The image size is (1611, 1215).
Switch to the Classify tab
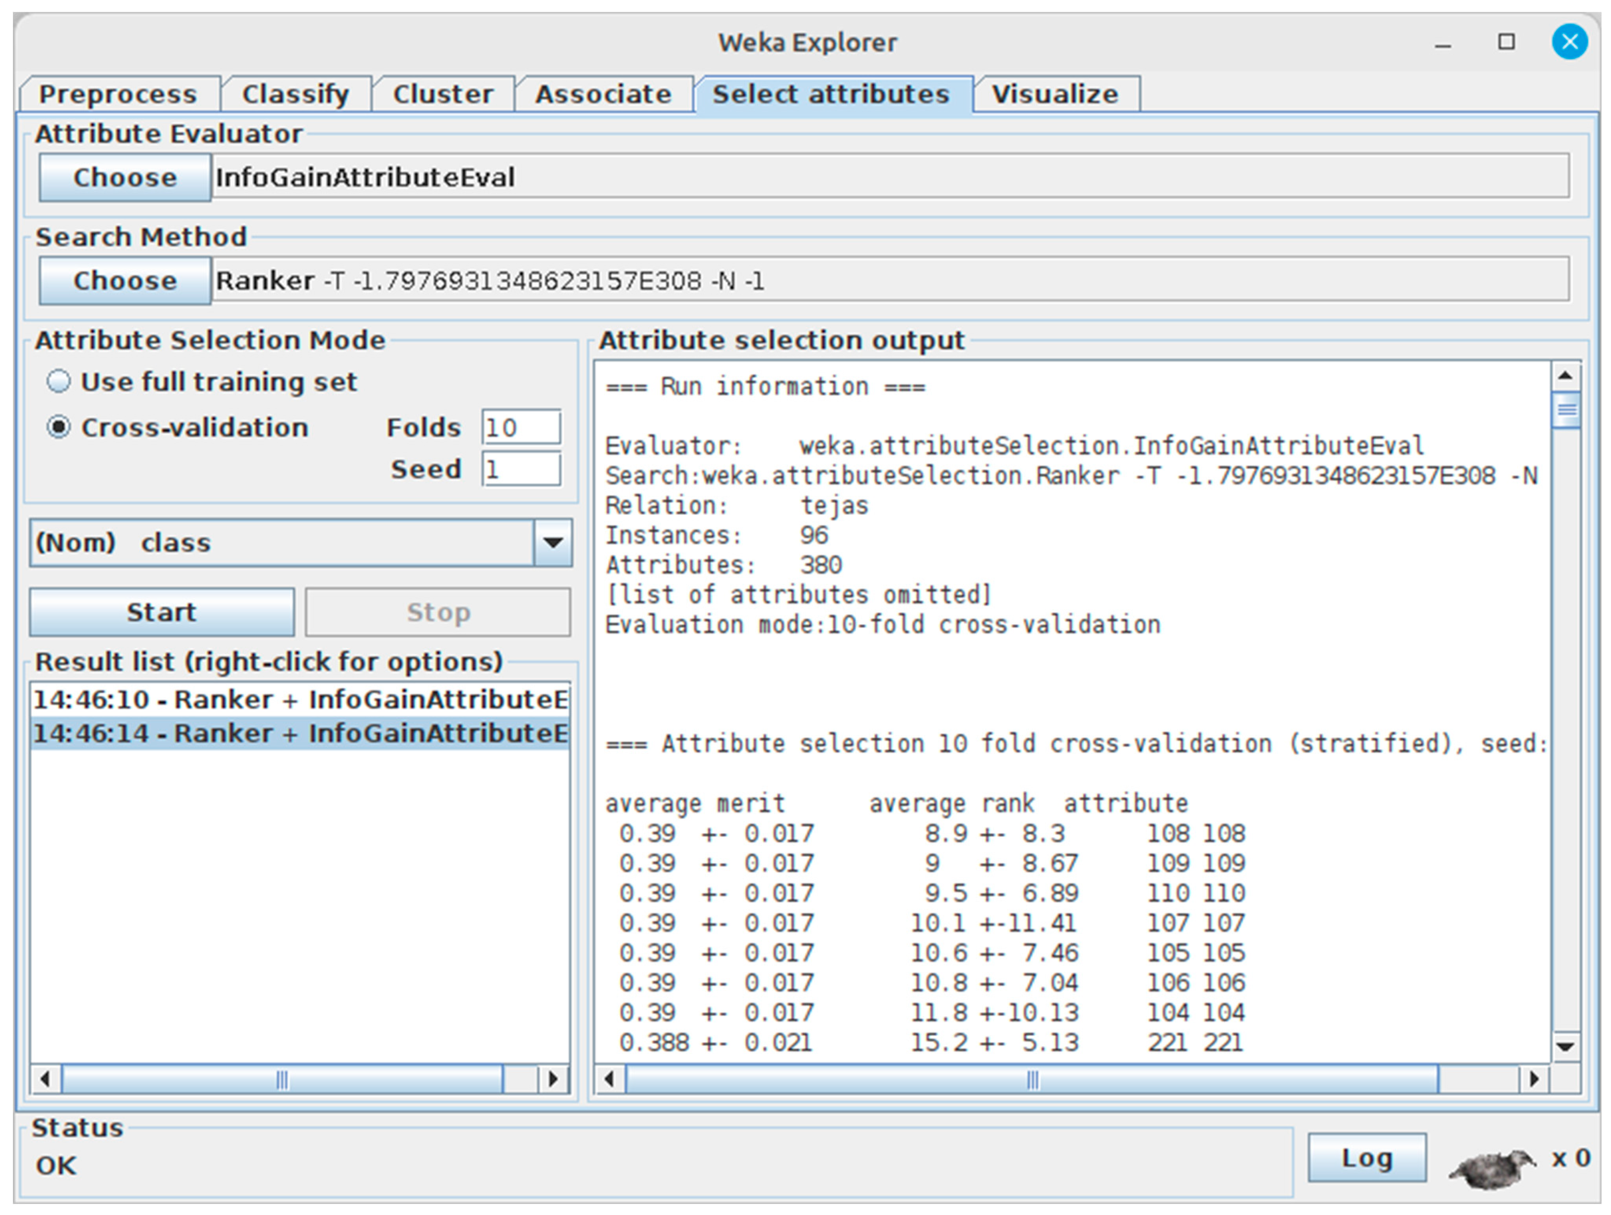(x=296, y=94)
